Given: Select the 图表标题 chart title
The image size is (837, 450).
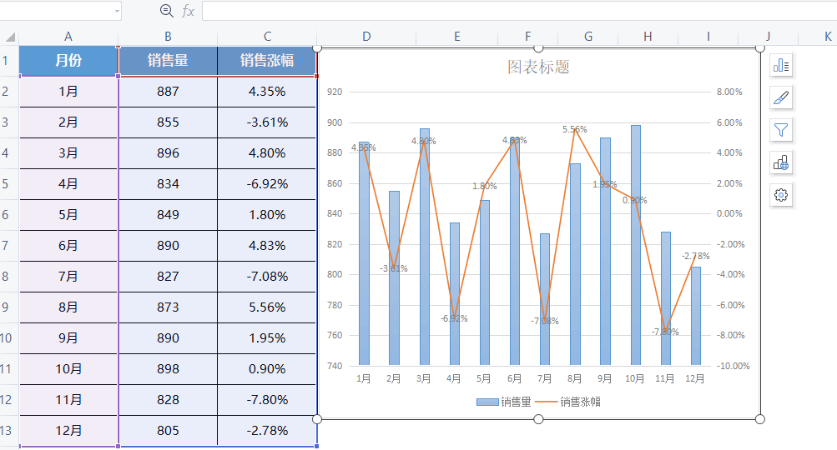Looking at the screenshot, I should 538,67.
